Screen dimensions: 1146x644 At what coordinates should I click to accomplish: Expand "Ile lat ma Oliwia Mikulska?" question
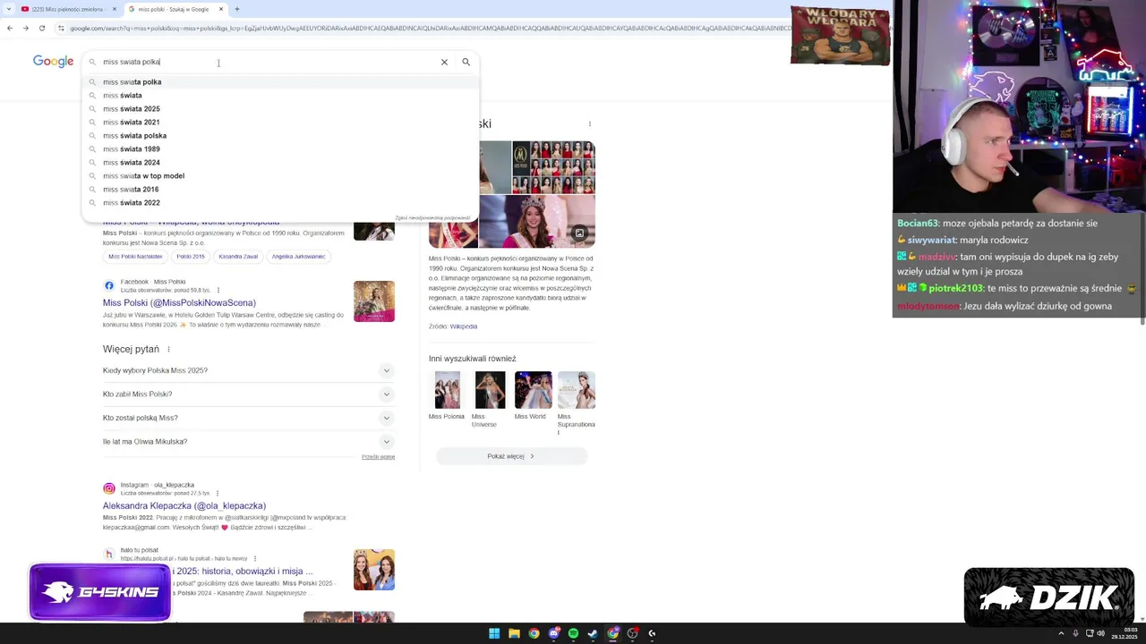click(x=249, y=441)
